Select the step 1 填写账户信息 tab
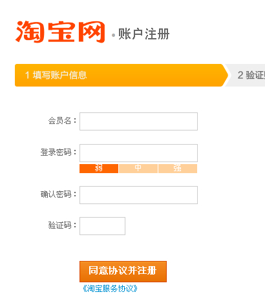This screenshot has width=265, height=301. coord(122,75)
